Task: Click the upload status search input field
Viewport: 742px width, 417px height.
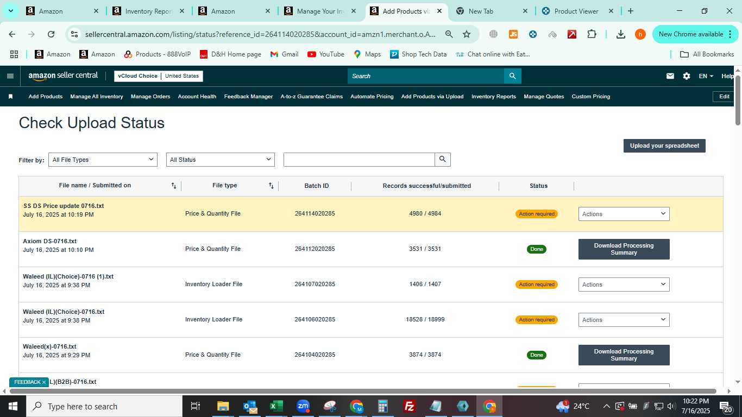Action: pos(359,160)
